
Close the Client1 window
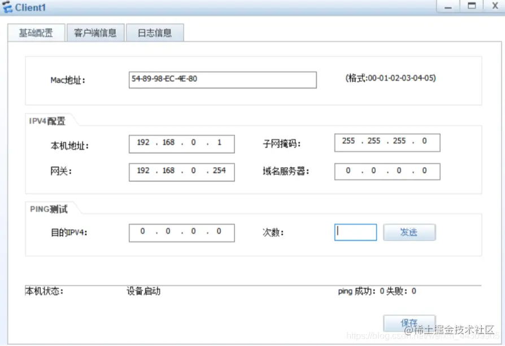click(495, 6)
